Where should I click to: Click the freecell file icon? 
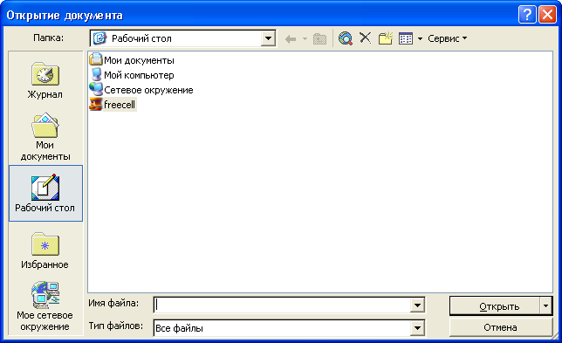[x=96, y=105]
